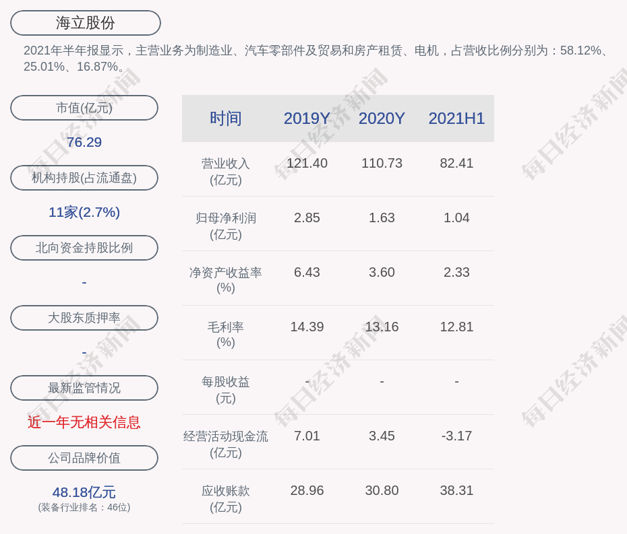
Task: Click the 11家(2.7%) institutional holding value
Action: [84, 212]
